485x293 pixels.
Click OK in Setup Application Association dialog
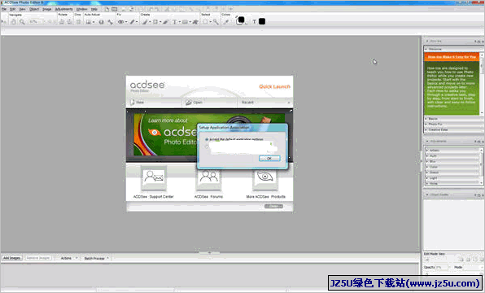coord(269,158)
